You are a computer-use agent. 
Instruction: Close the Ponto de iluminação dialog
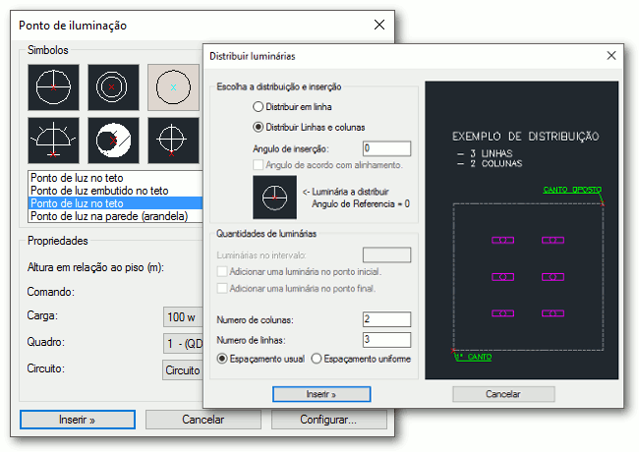pyautogui.click(x=379, y=25)
